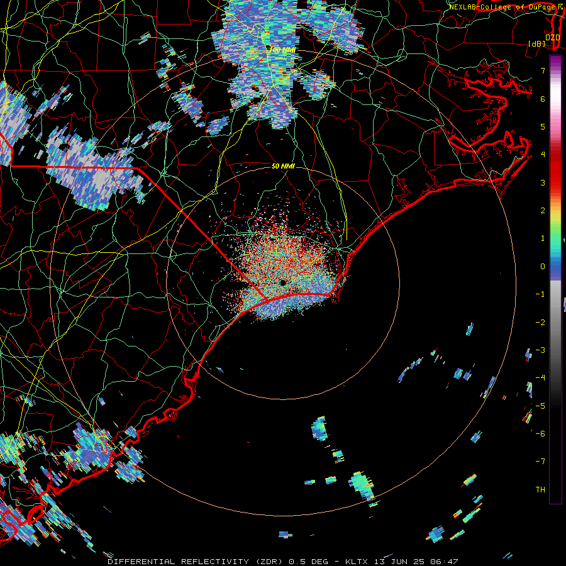This screenshot has height=566, width=566.
Task: Click the TH label below the scale
Action: [x=540, y=489]
